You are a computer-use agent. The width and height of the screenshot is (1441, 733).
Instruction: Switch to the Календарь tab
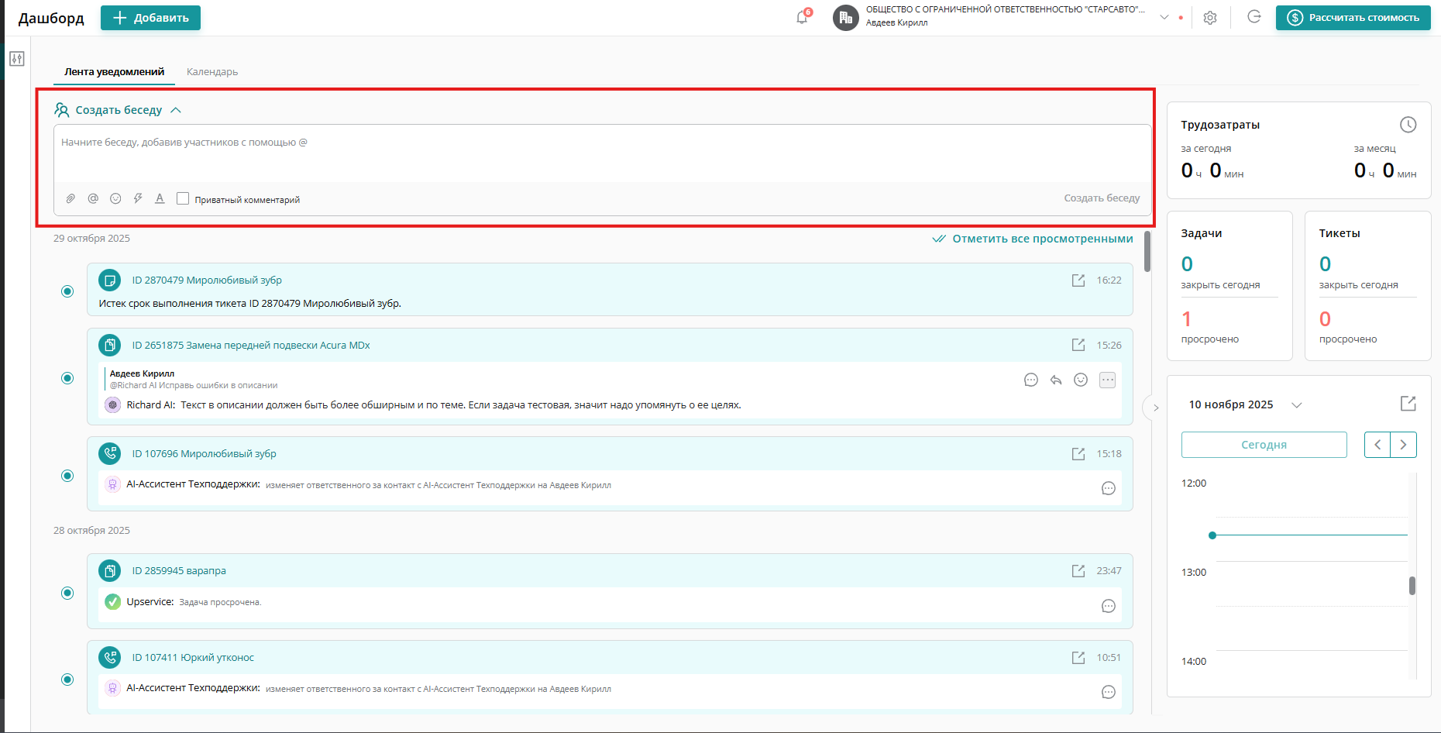pos(212,72)
